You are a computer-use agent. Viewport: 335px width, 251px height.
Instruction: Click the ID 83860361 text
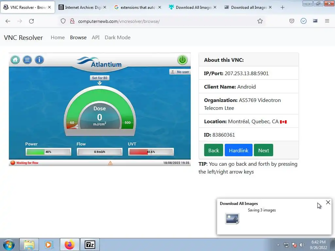(220, 135)
